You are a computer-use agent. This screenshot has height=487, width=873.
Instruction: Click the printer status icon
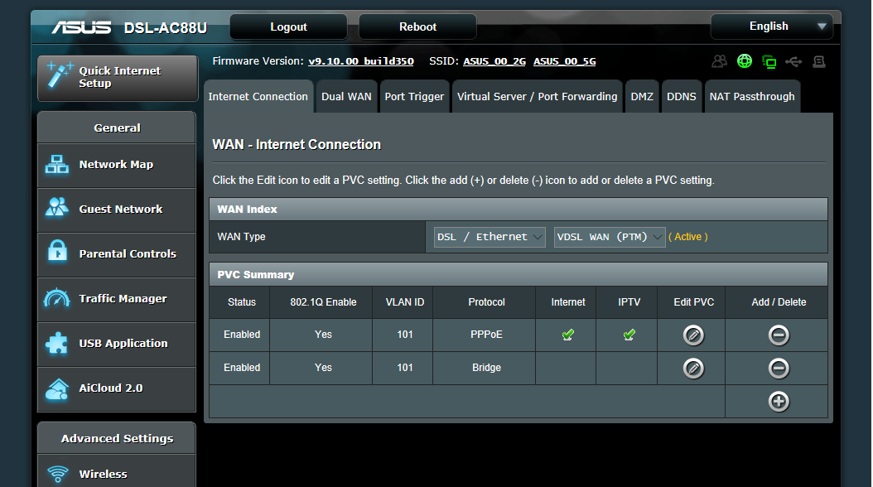click(x=819, y=61)
